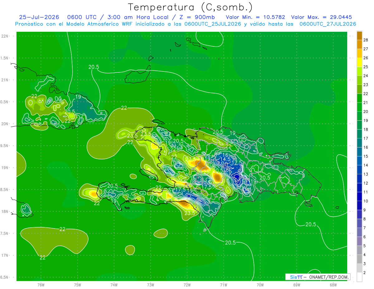Click the '25' contour label on map

(206, 171)
